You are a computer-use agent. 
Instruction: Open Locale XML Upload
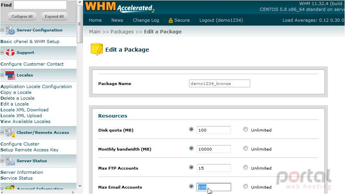21,116
